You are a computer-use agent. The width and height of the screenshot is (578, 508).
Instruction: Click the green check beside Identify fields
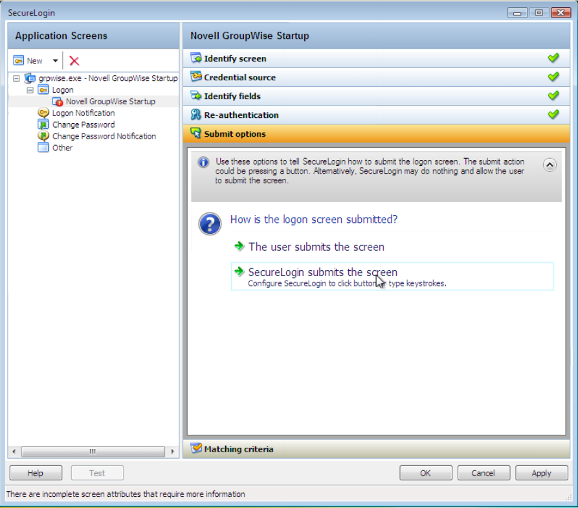(553, 95)
